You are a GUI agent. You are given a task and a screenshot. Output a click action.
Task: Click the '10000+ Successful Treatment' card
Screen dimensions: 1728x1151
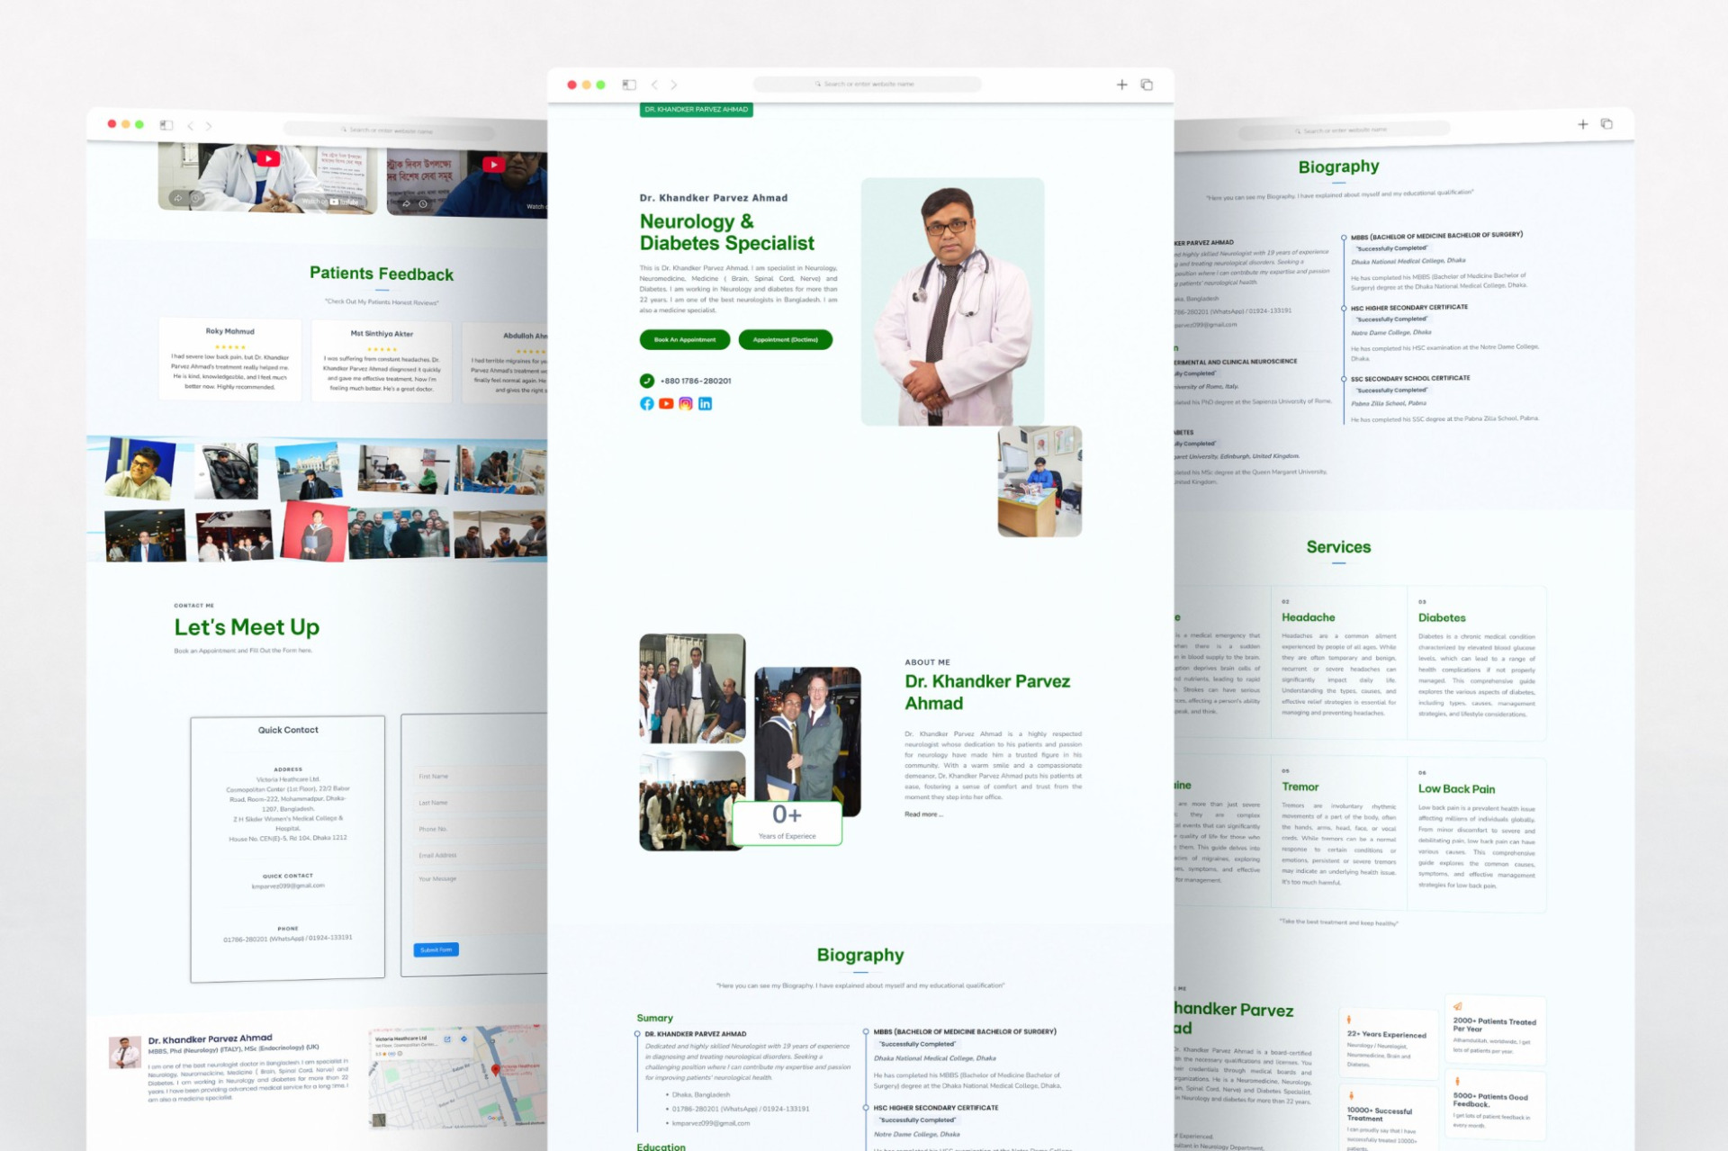[x=1389, y=1119]
